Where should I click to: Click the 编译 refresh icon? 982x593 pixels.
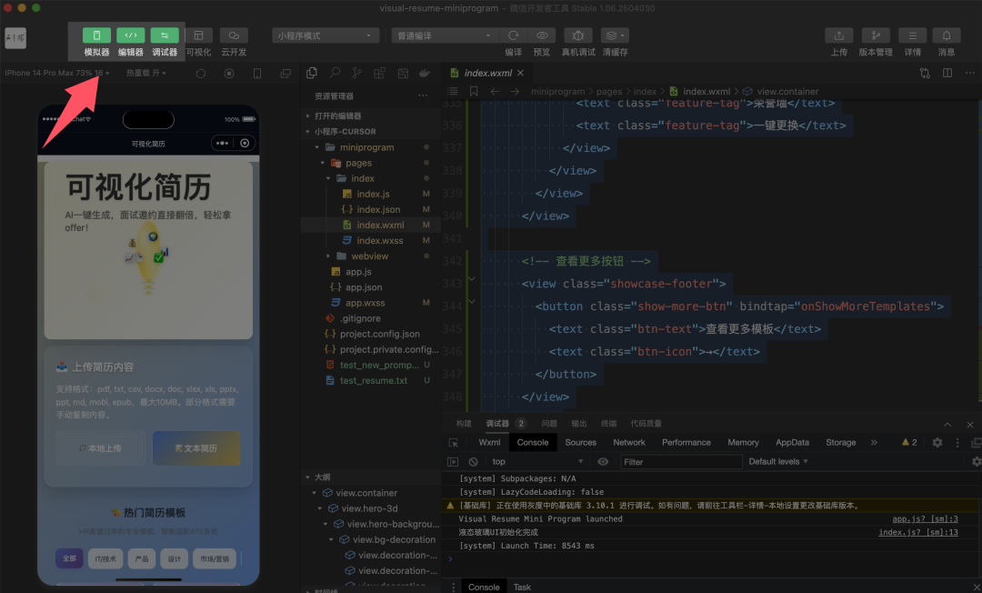514,35
